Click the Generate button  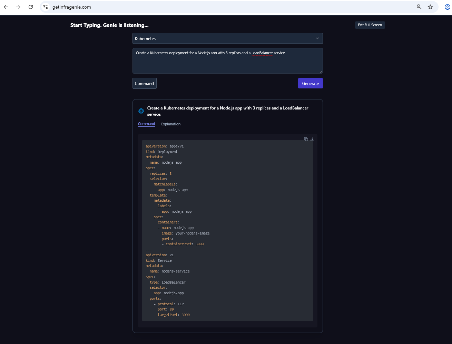pyautogui.click(x=311, y=83)
